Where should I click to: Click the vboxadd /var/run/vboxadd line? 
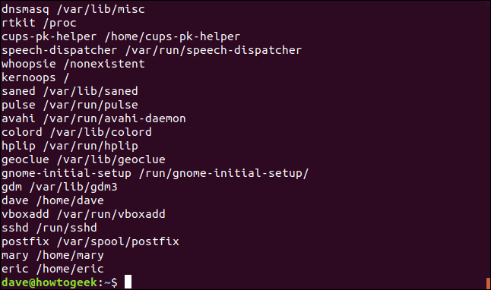click(84, 214)
